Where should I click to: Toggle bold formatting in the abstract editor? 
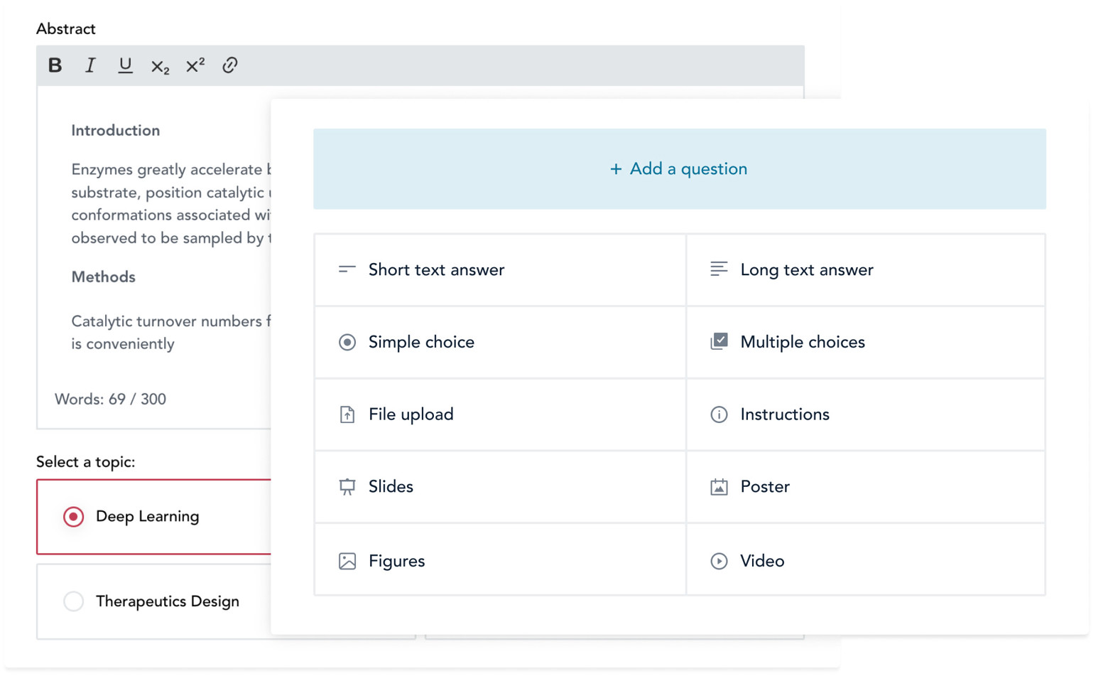(x=55, y=65)
